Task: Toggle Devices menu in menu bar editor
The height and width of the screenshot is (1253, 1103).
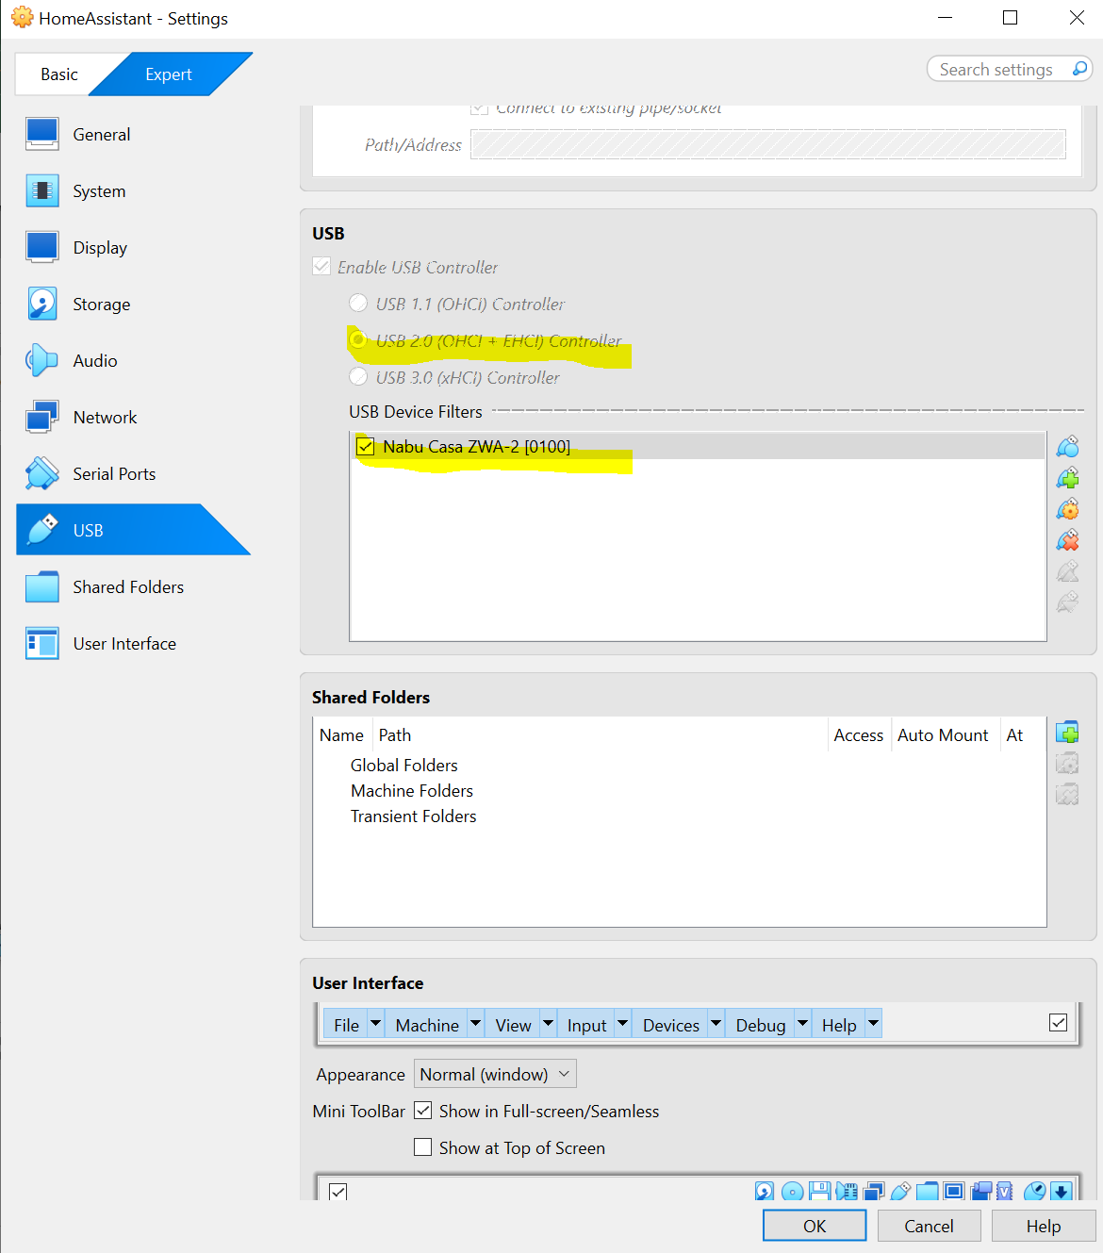Action: click(671, 1025)
